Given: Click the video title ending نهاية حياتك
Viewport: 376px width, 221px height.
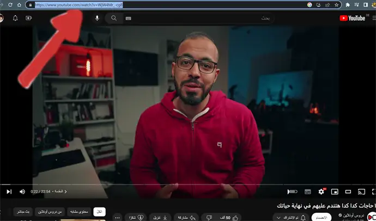Looking at the screenshot, I should 326,205.
